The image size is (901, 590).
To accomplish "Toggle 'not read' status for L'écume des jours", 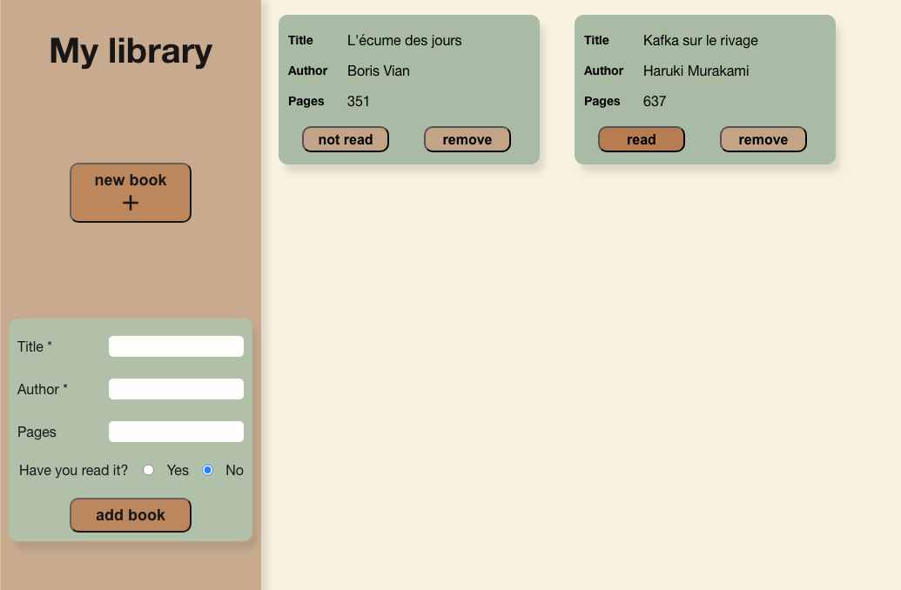I will pyautogui.click(x=346, y=139).
